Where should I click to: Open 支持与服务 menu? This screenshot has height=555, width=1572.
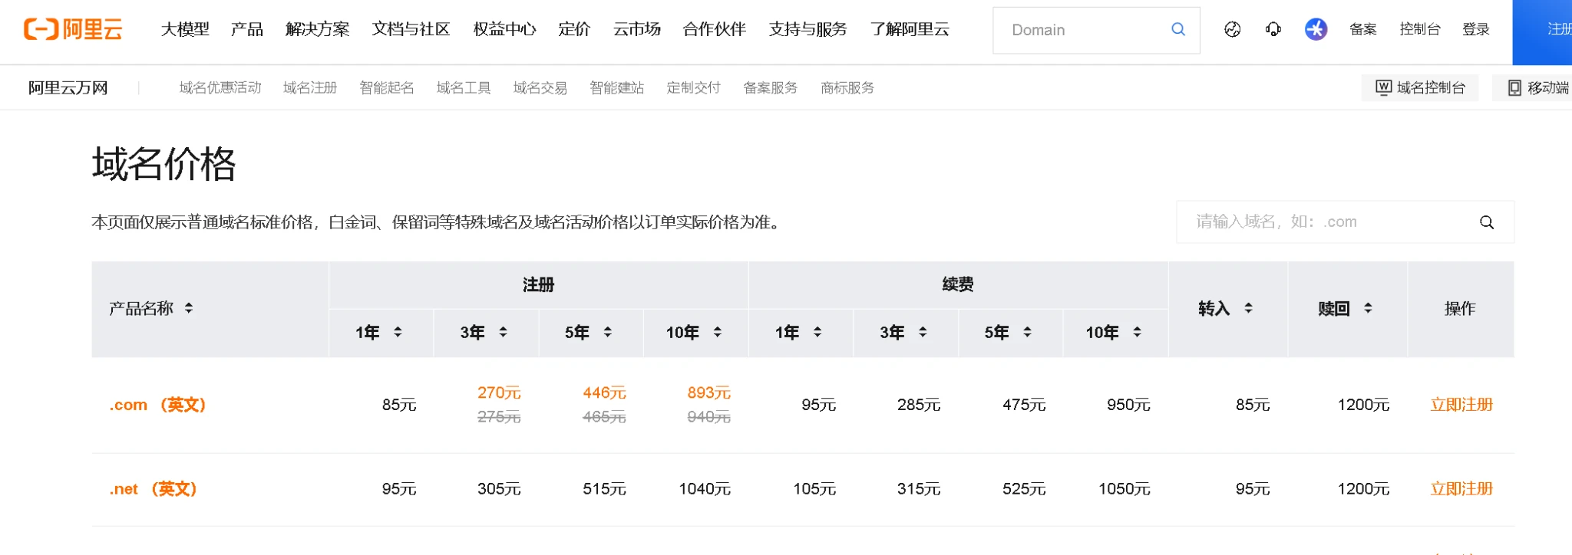pyautogui.click(x=808, y=29)
